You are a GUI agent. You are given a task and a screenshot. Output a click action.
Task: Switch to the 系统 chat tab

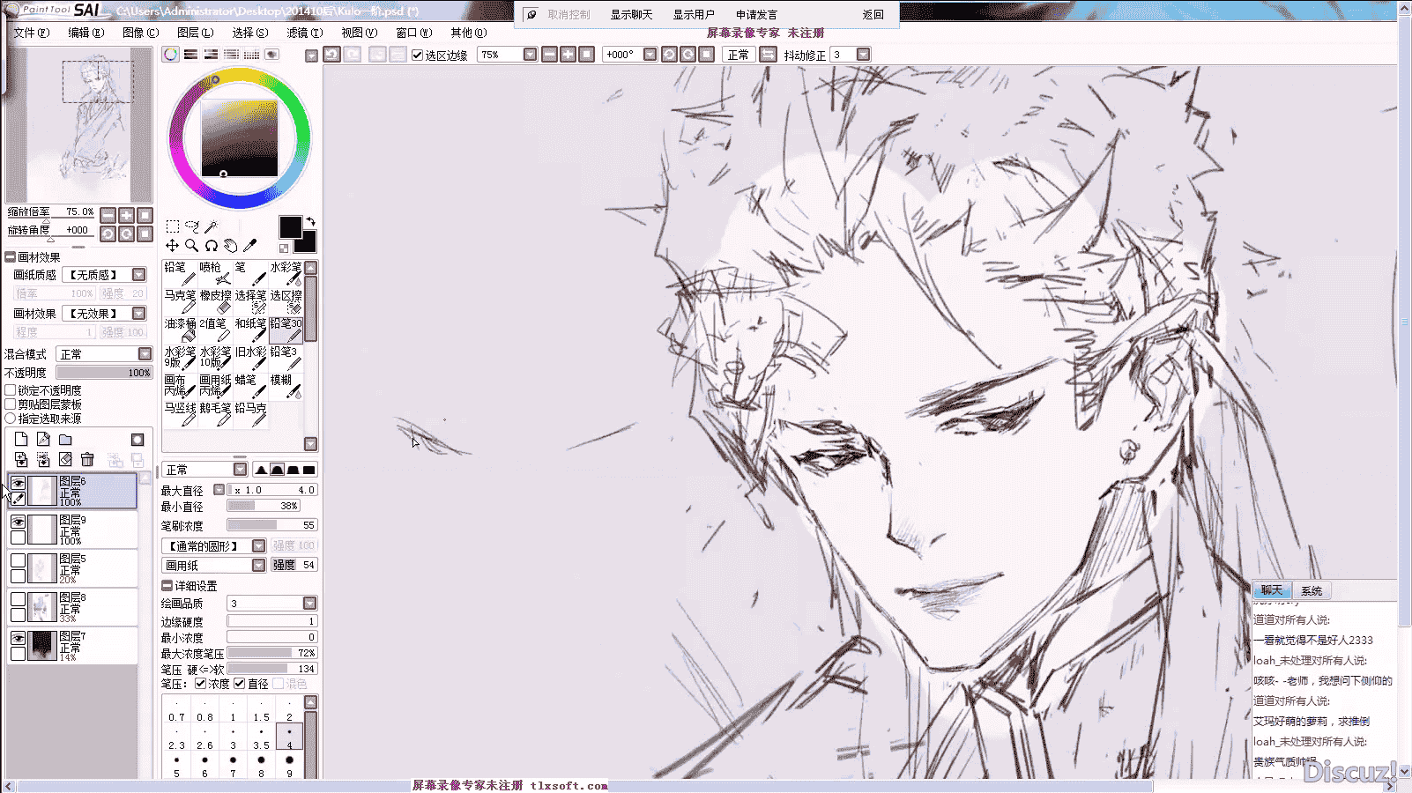(x=1312, y=591)
